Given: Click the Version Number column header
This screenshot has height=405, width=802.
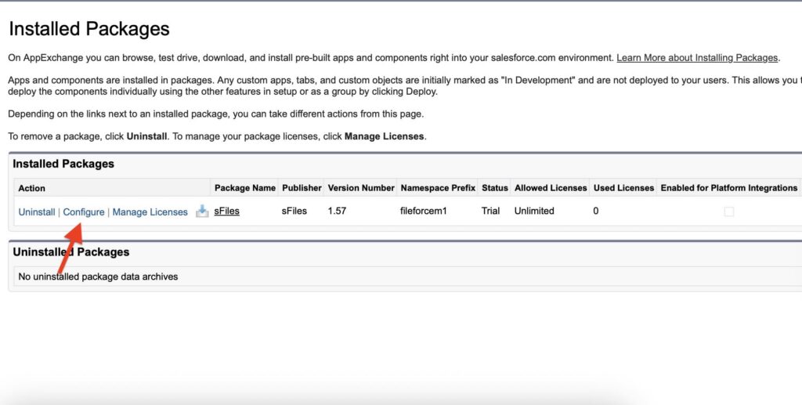Looking at the screenshot, I should pos(361,188).
